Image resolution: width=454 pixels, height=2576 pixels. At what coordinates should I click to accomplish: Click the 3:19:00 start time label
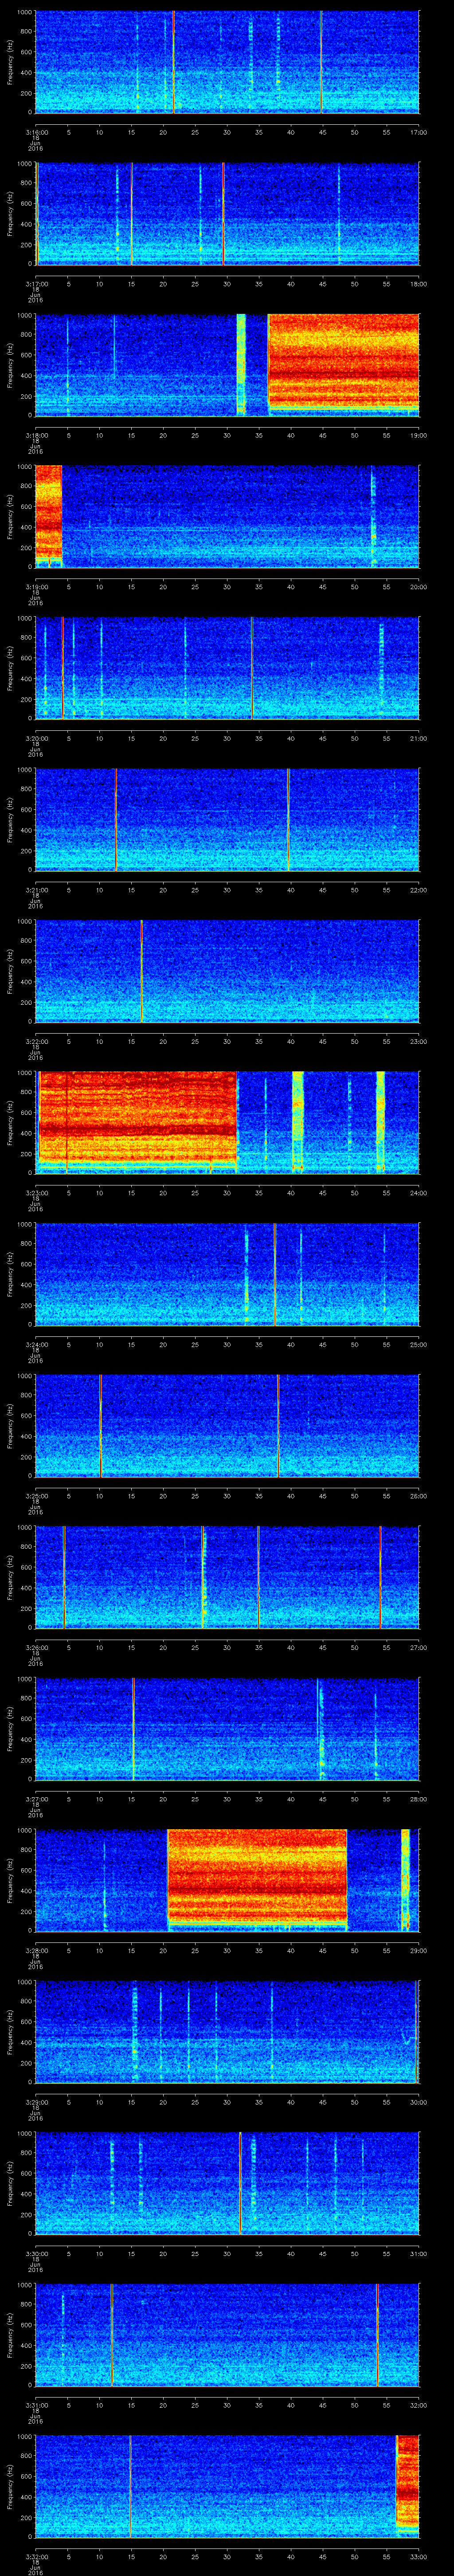coord(36,587)
